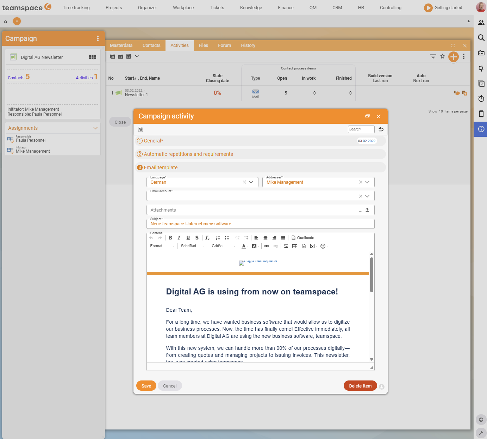Toggle bold formatting in content editor
Screen dimensions: 487x439
pos(170,238)
